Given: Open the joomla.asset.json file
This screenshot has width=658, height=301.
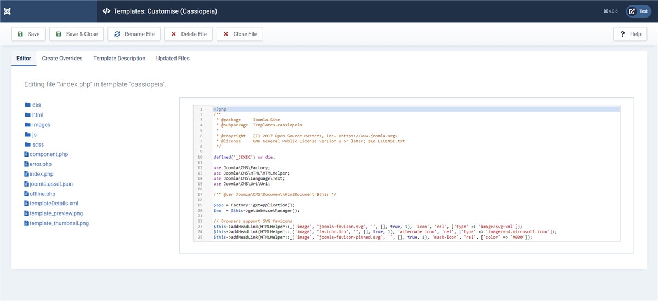Looking at the screenshot, I should (x=51, y=184).
